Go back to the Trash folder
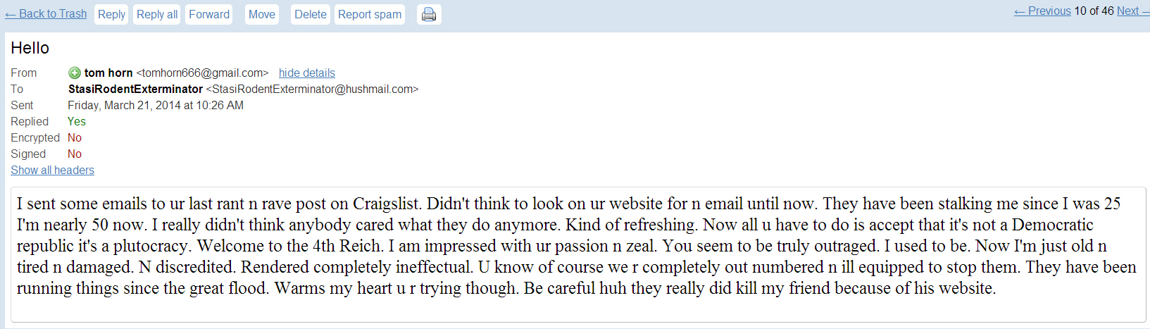 (46, 14)
